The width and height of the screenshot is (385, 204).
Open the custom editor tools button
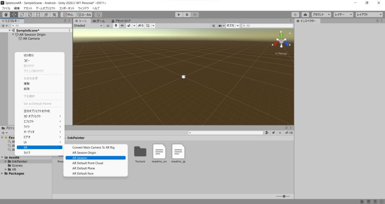point(54,15)
